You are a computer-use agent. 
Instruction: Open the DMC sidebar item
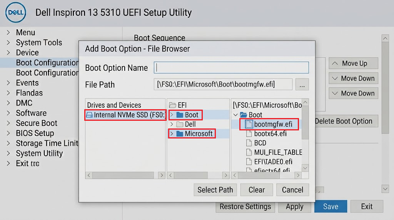click(x=24, y=103)
